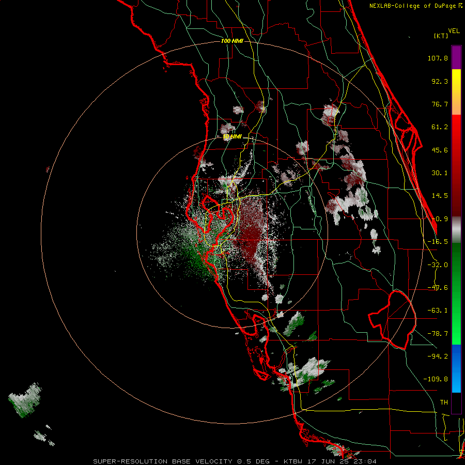Screen dimensions: 465x465
Task: Select the blue segment of the velocity color bar
Action: 456,368
